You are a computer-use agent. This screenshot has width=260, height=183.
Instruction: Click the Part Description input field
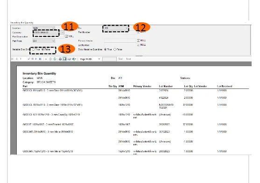(48, 37)
